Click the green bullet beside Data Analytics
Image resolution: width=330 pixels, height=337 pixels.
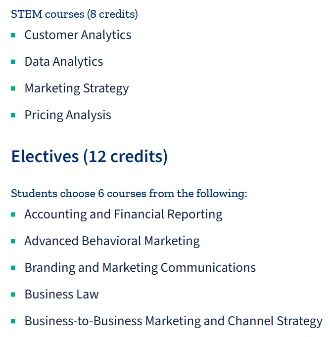coord(13,62)
